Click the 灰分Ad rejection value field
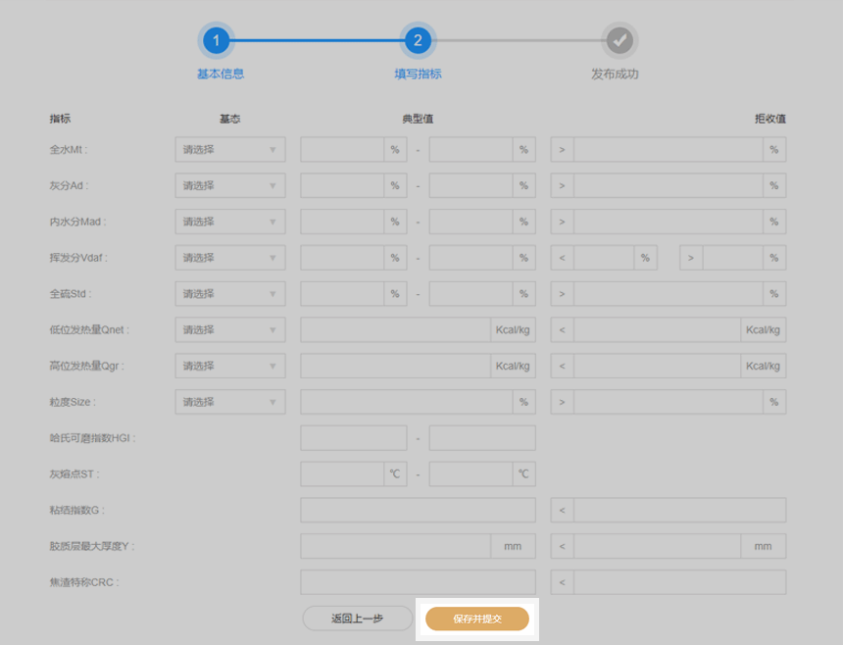The width and height of the screenshot is (843, 645). pos(668,186)
